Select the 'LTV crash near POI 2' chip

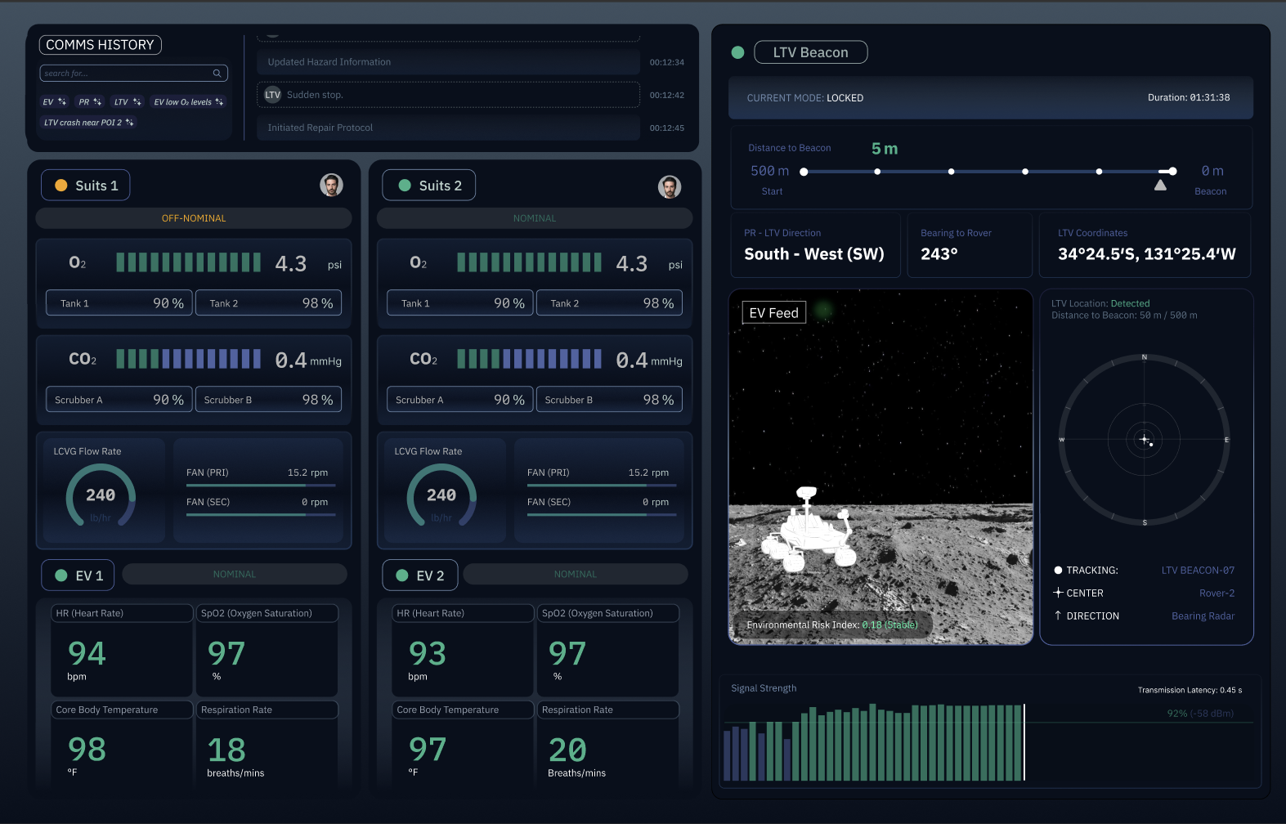88,123
